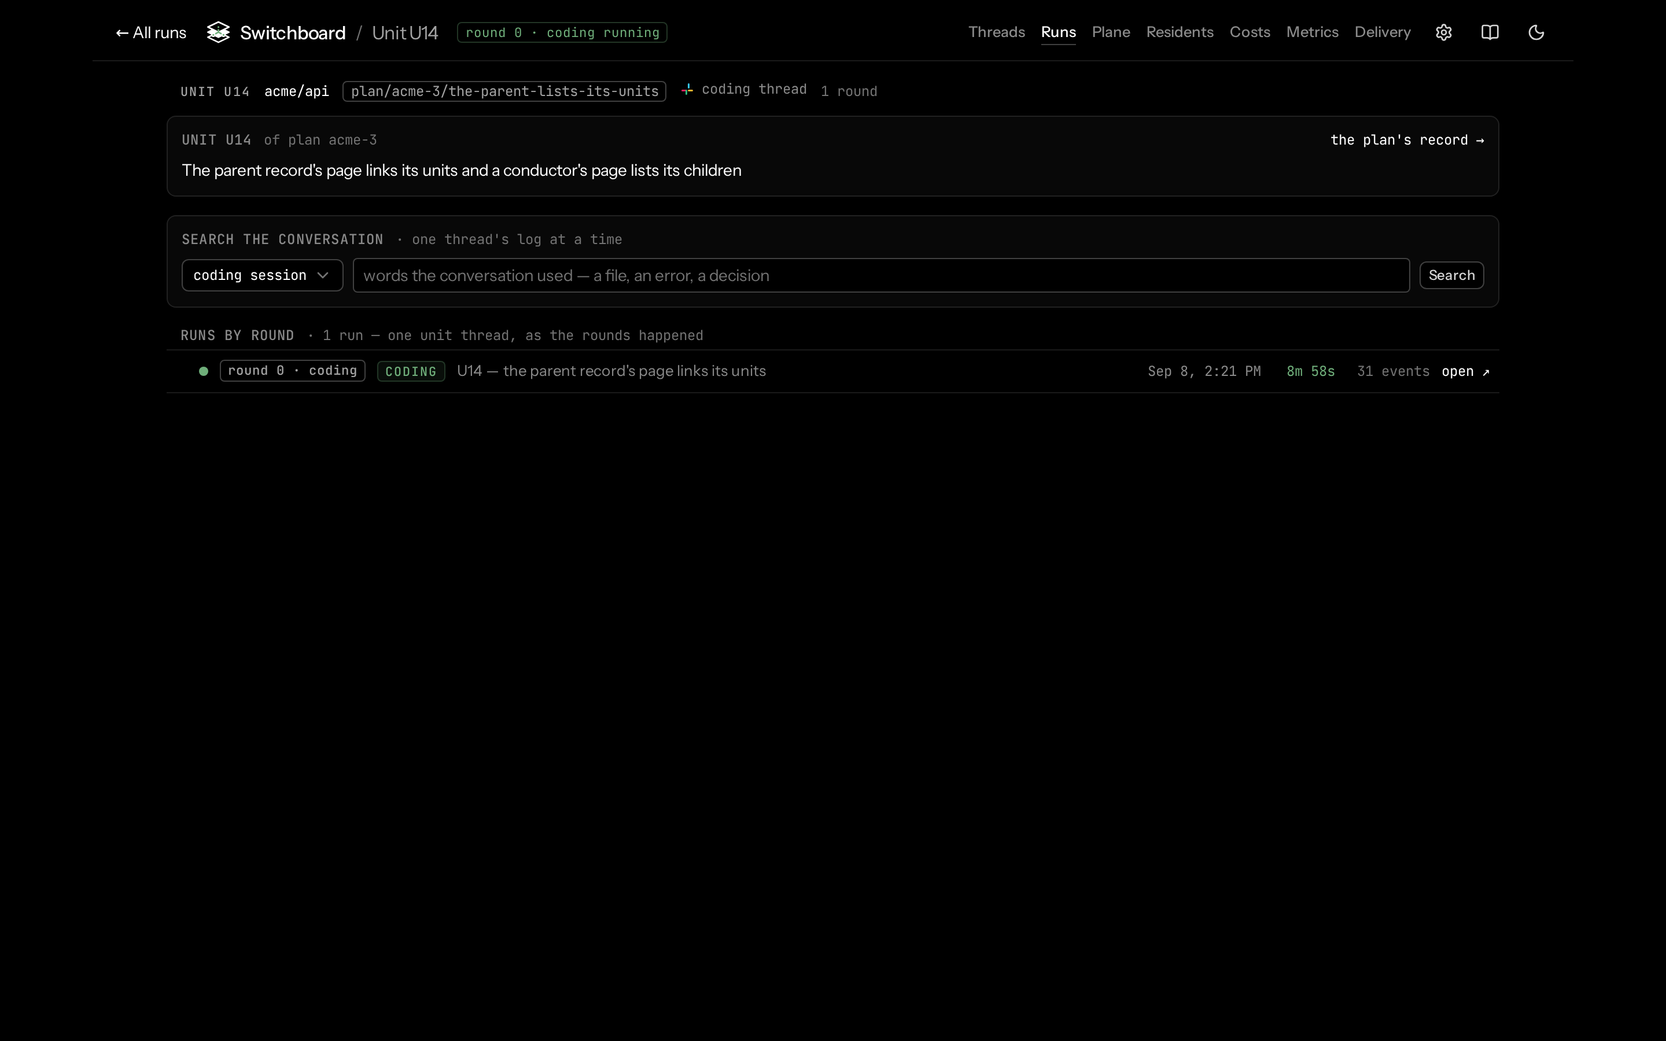
Task: Go back to All runs
Action: (x=151, y=32)
